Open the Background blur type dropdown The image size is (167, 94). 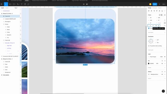coord(155,74)
